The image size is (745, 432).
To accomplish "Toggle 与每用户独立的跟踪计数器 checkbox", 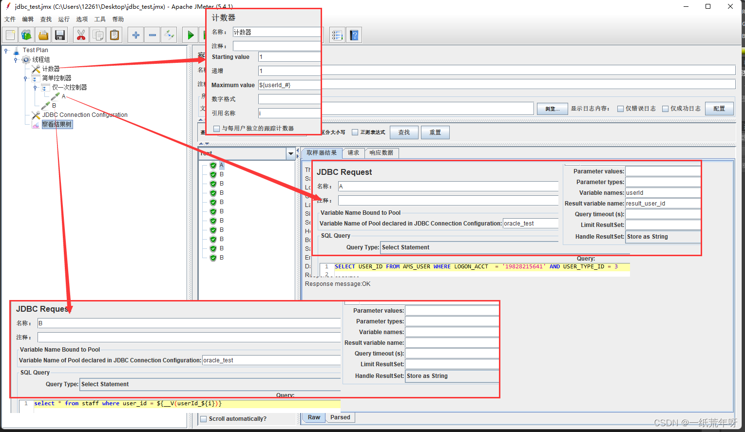I will tap(216, 129).
